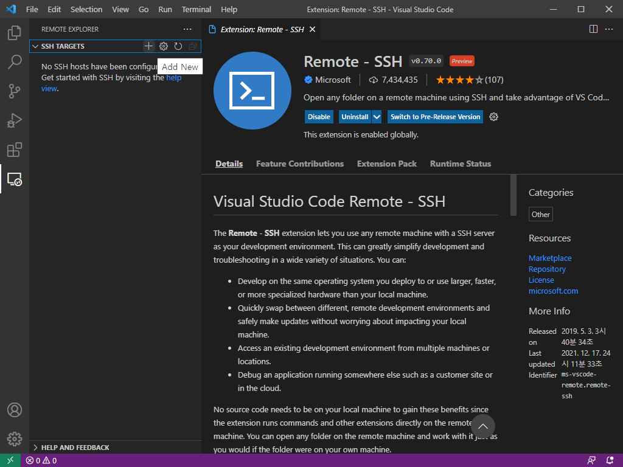Open the Selection menu
Viewport: 623px width, 467px height.
coord(86,9)
